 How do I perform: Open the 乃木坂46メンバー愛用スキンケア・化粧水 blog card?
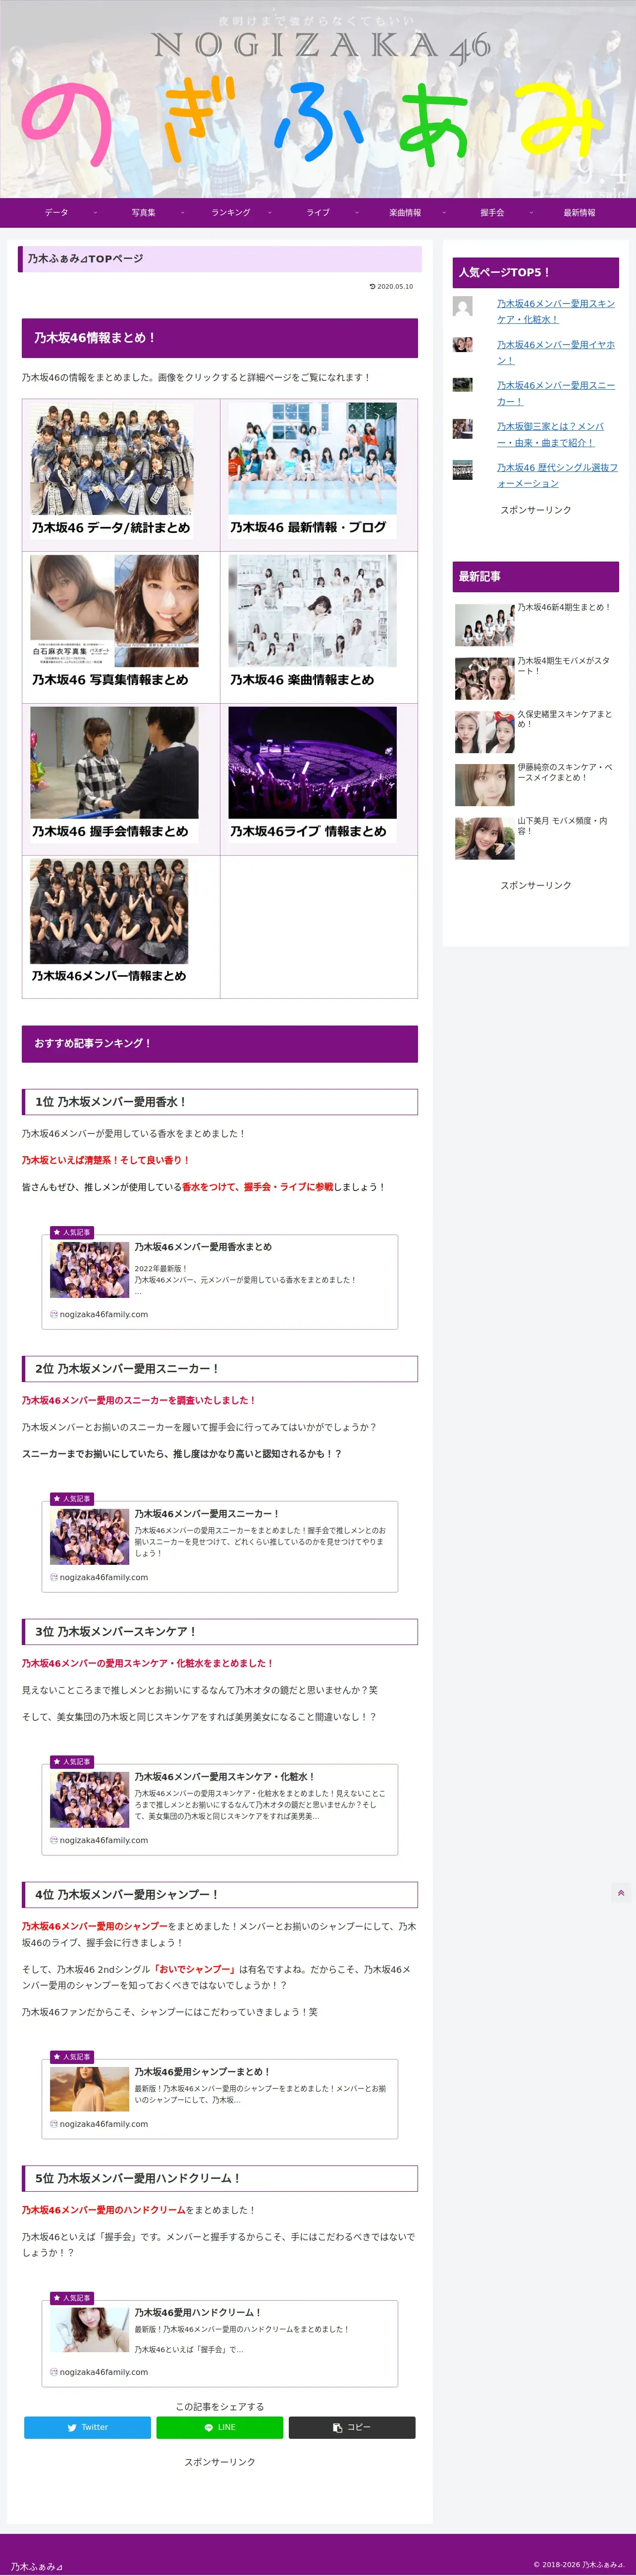tap(220, 1810)
